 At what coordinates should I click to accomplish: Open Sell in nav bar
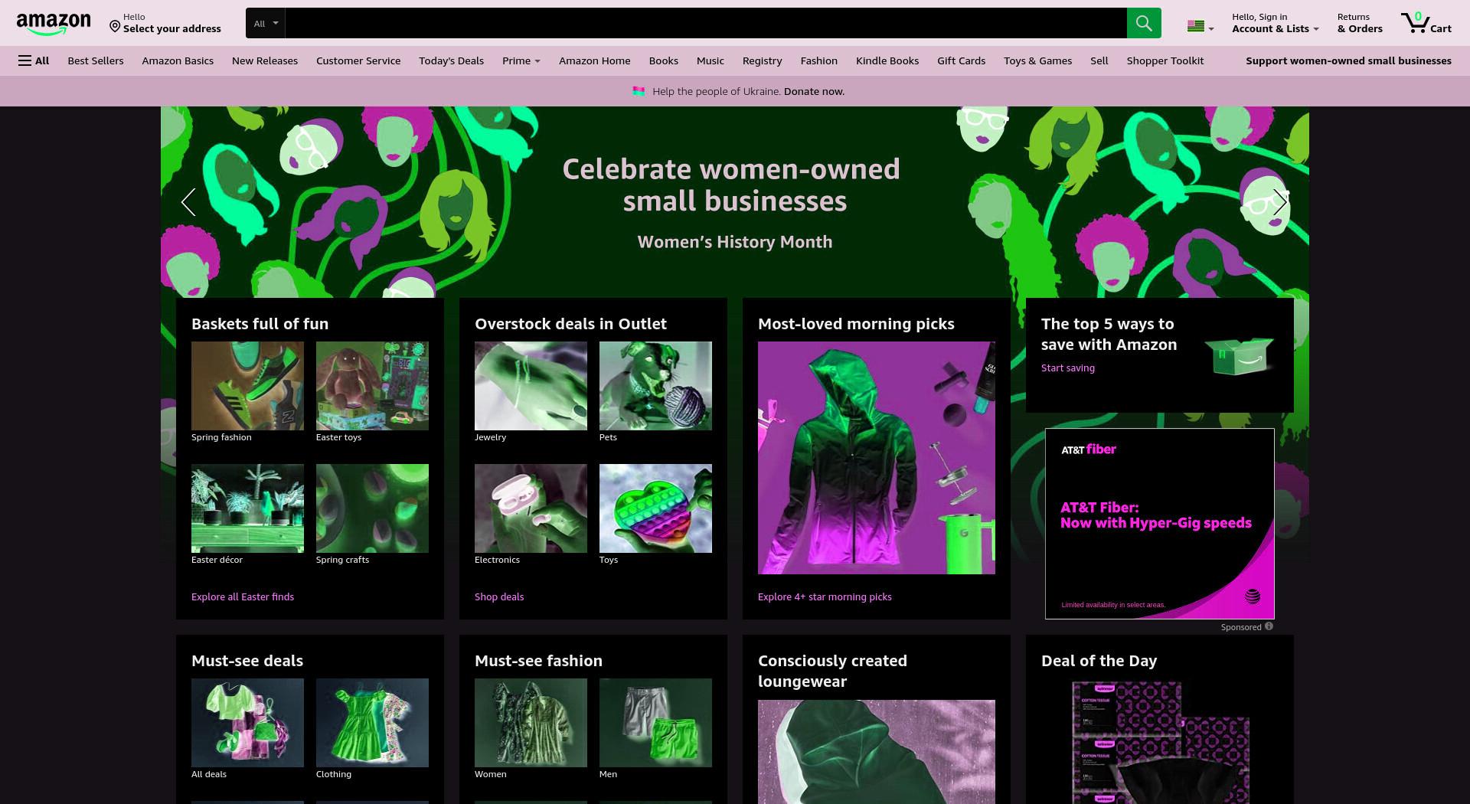coord(1099,60)
